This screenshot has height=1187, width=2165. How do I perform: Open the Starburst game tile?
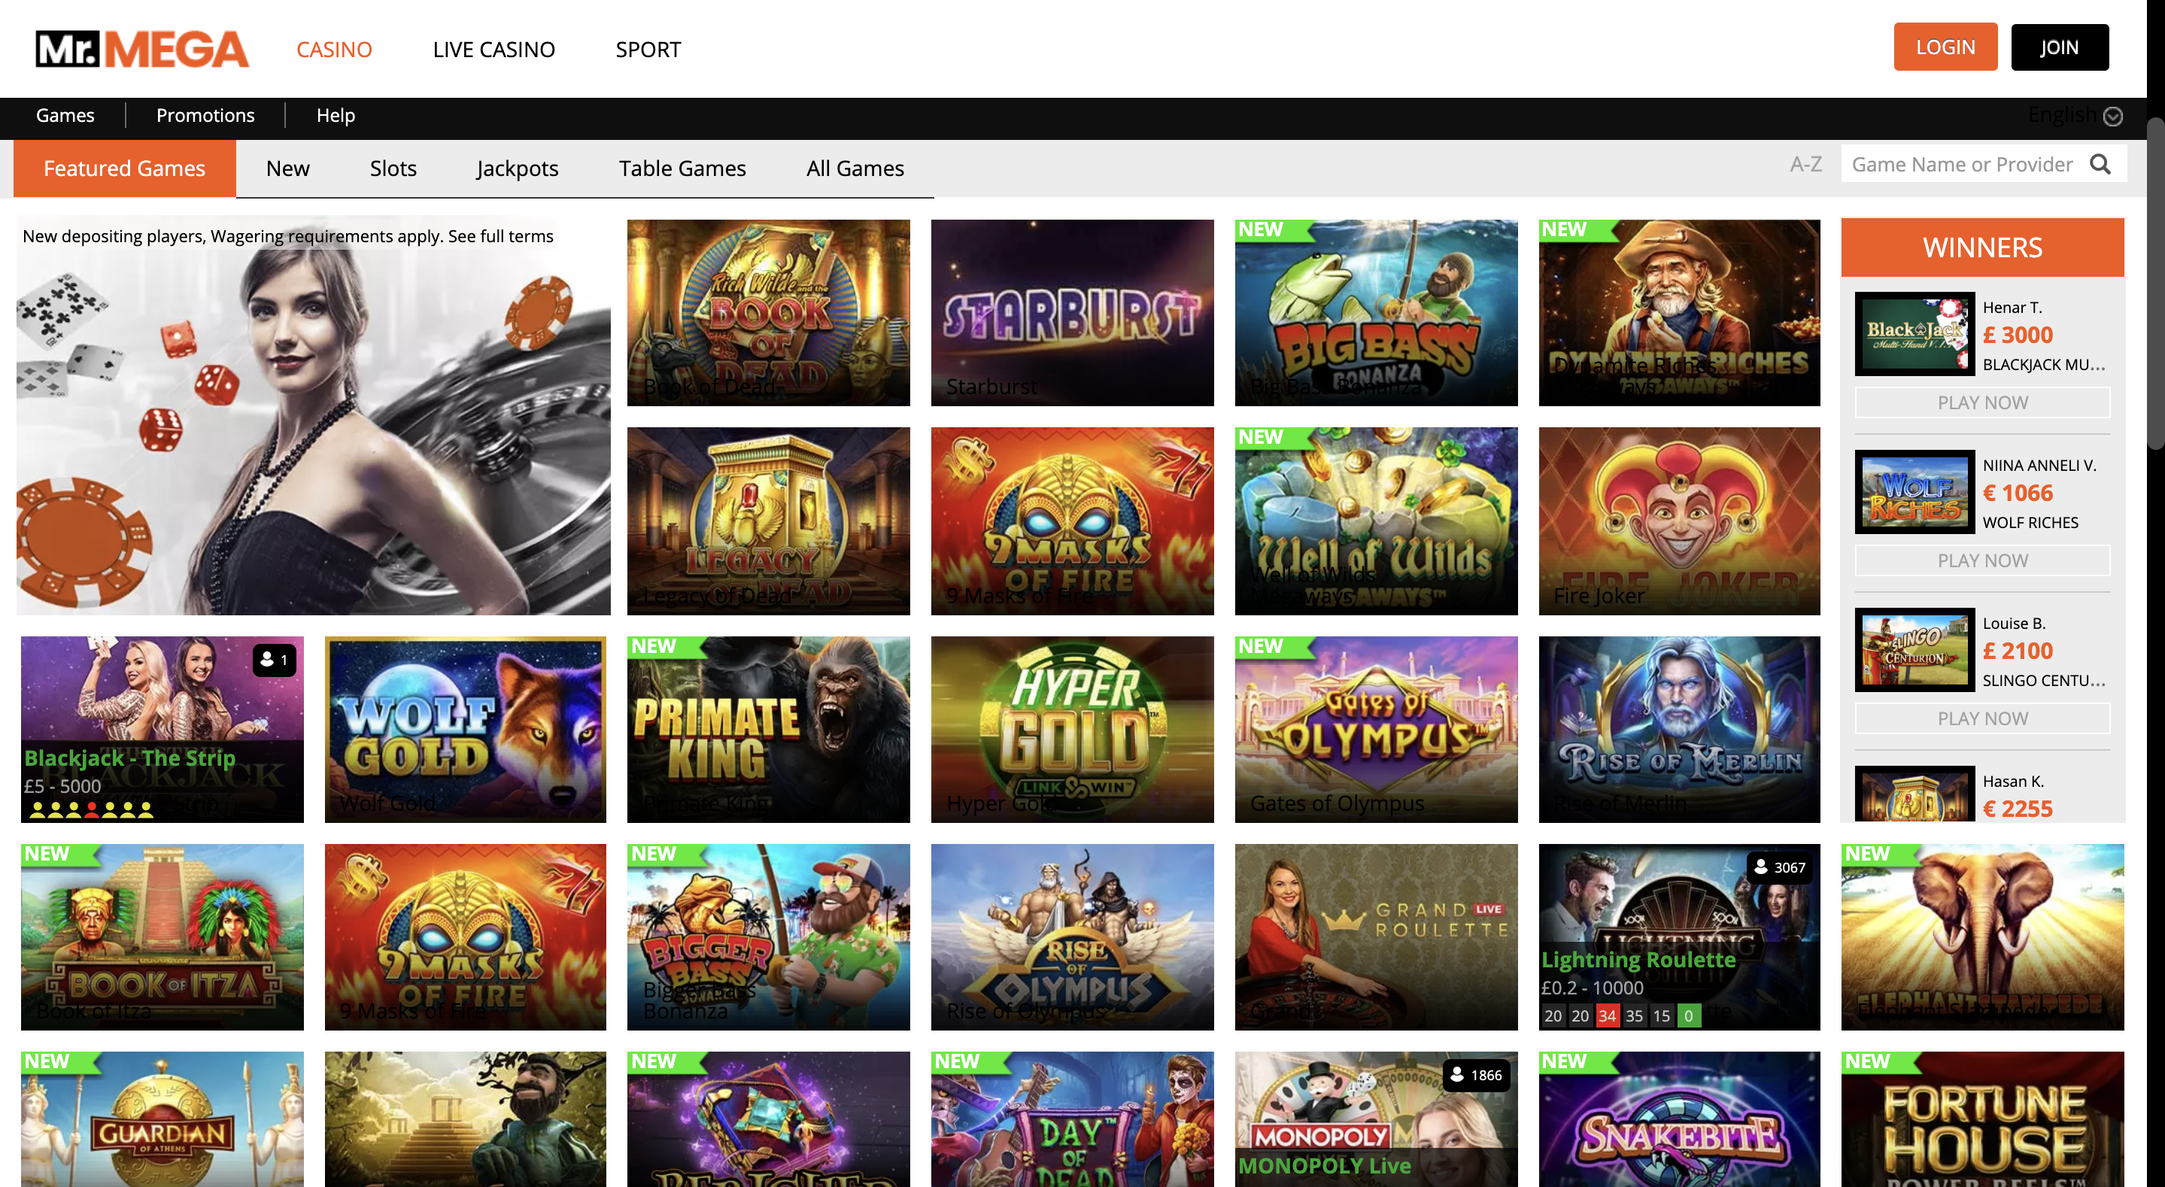pyautogui.click(x=1073, y=313)
